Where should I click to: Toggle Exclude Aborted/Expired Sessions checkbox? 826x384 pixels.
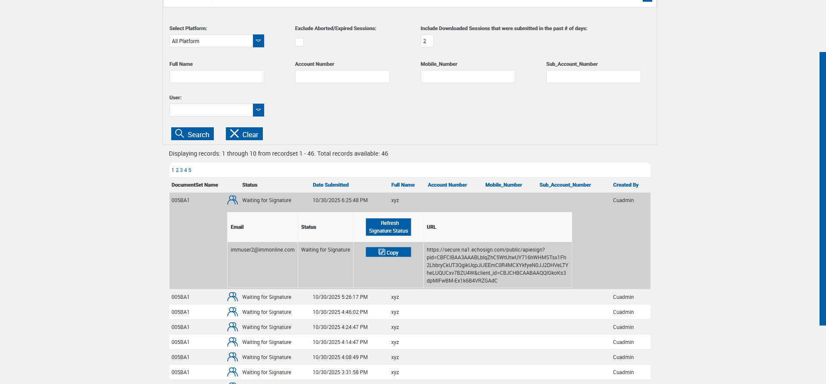(x=299, y=42)
